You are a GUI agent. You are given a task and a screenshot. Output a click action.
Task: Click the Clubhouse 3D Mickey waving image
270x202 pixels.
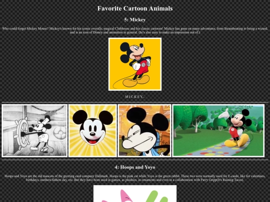(x=218, y=131)
